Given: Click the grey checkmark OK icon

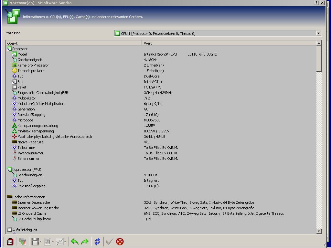Looking at the screenshot, I should [x=110, y=242].
